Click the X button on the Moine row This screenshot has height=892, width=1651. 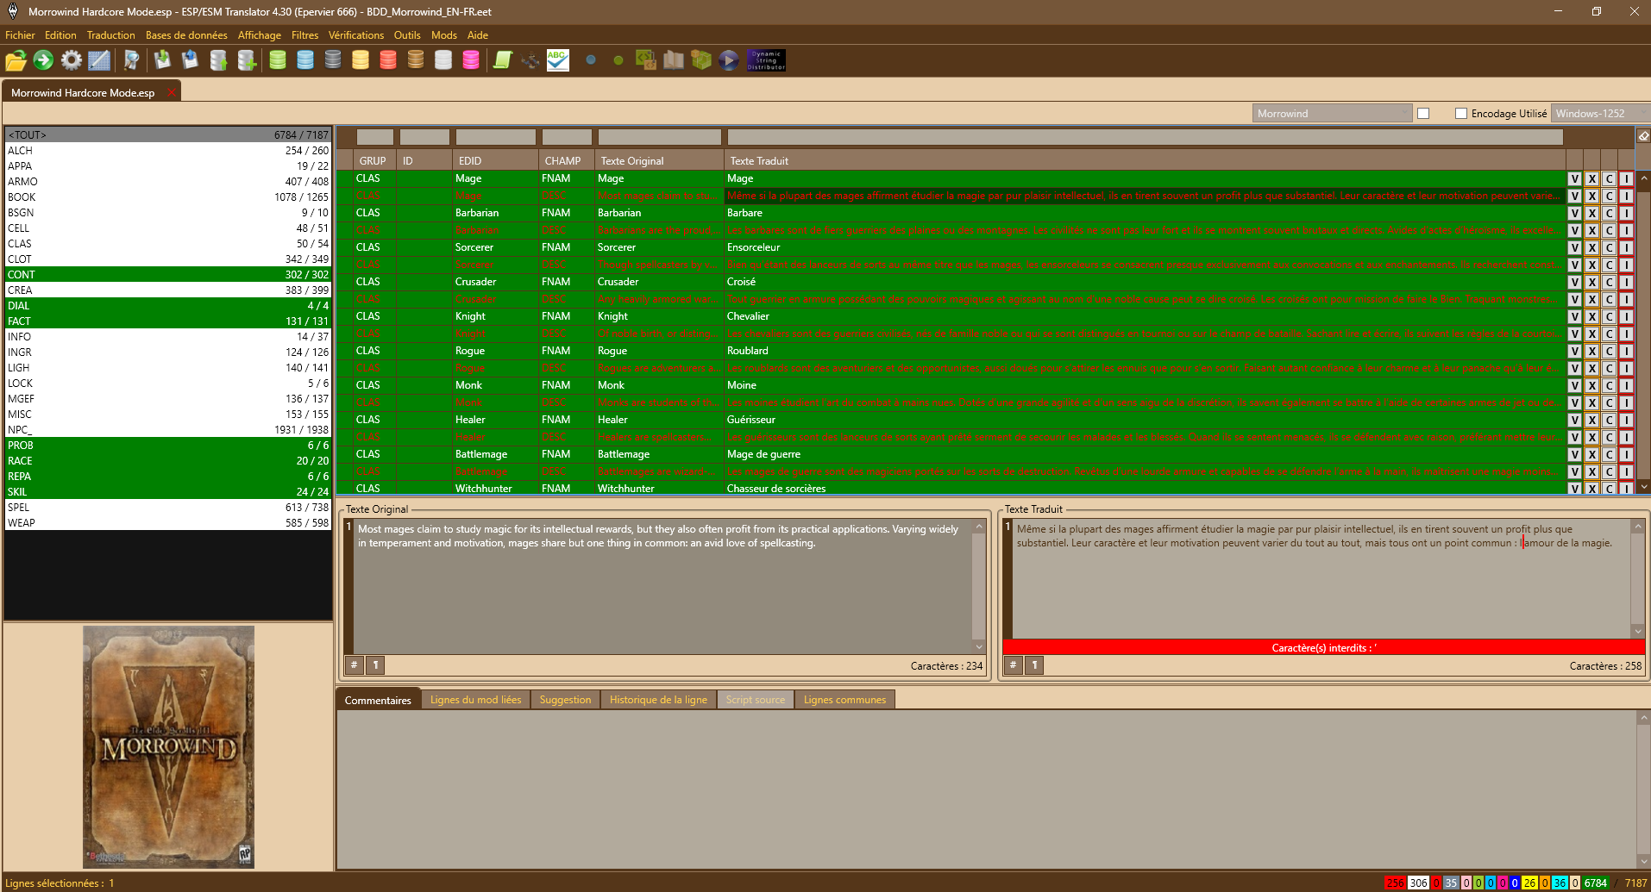tap(1591, 385)
